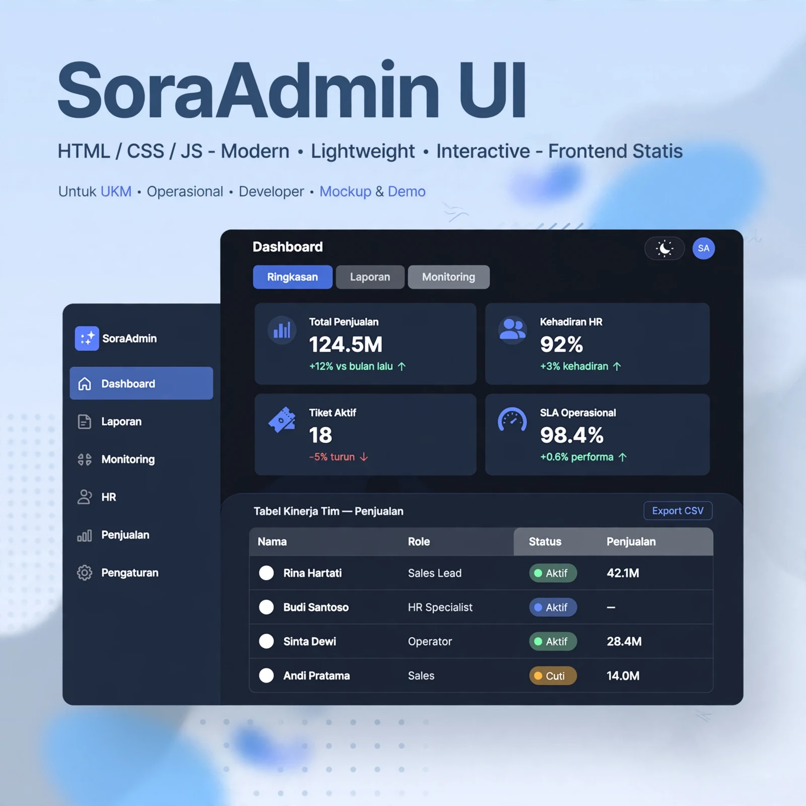This screenshot has width=806, height=806.
Task: Click the Export CSV button
Action: [x=678, y=511]
